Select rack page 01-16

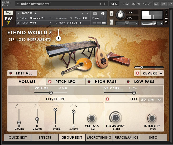pos(114,4)
